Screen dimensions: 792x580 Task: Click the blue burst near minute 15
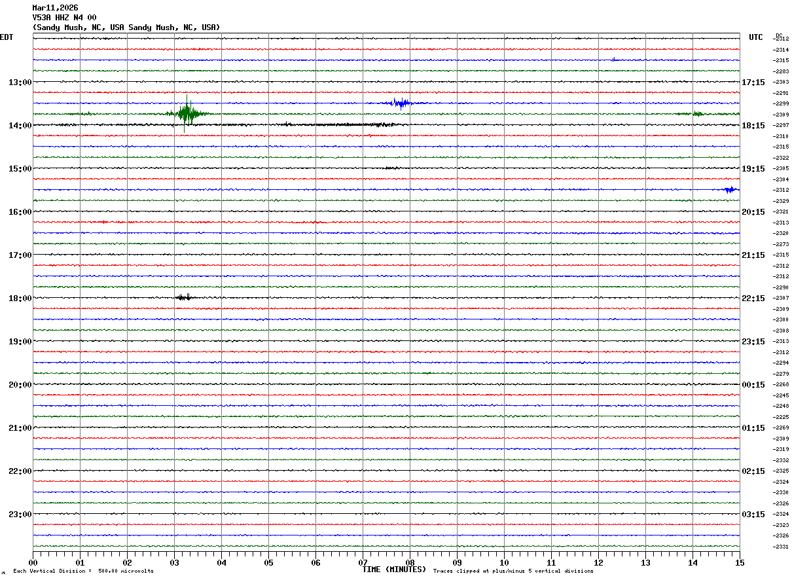(x=730, y=190)
